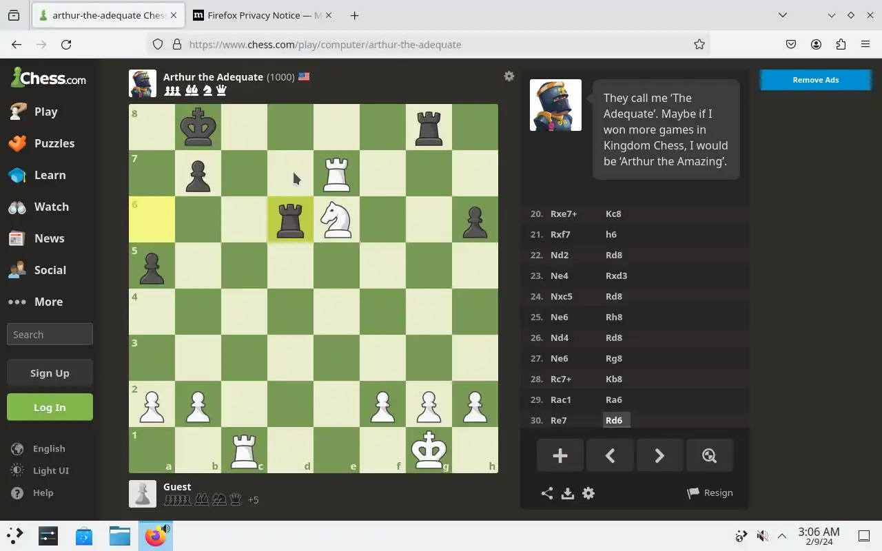Bookmark this page with star icon
The height and width of the screenshot is (551, 882).
(x=699, y=44)
